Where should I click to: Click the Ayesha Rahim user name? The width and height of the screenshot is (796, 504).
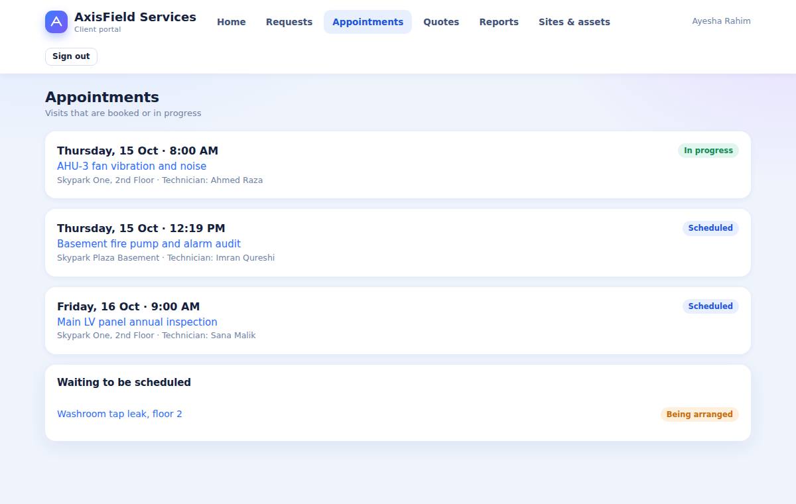[721, 21]
